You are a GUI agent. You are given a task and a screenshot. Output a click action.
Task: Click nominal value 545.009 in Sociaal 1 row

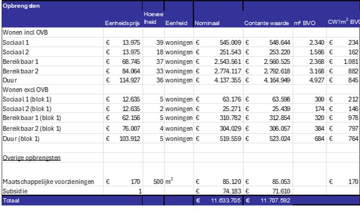pyautogui.click(x=230, y=42)
